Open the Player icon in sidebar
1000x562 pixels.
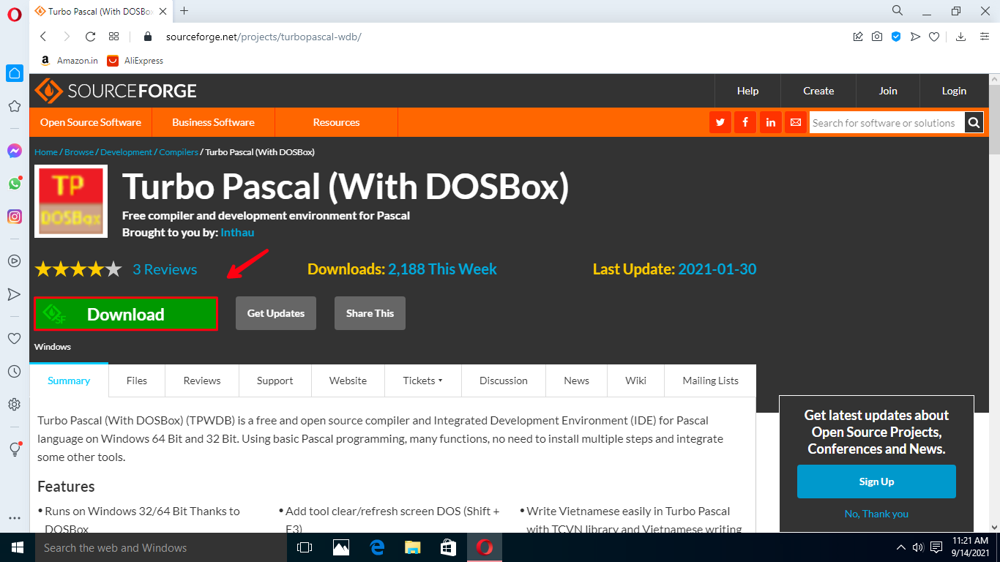[x=15, y=261]
